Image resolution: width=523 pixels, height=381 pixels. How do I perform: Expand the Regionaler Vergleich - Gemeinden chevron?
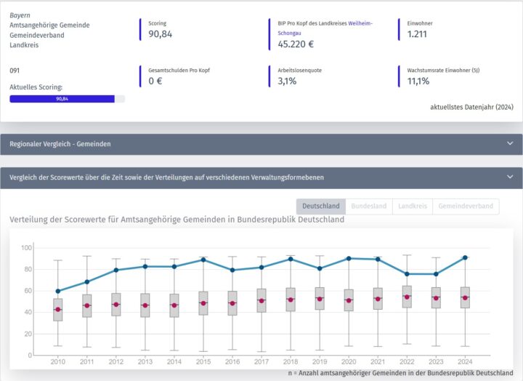click(x=509, y=144)
